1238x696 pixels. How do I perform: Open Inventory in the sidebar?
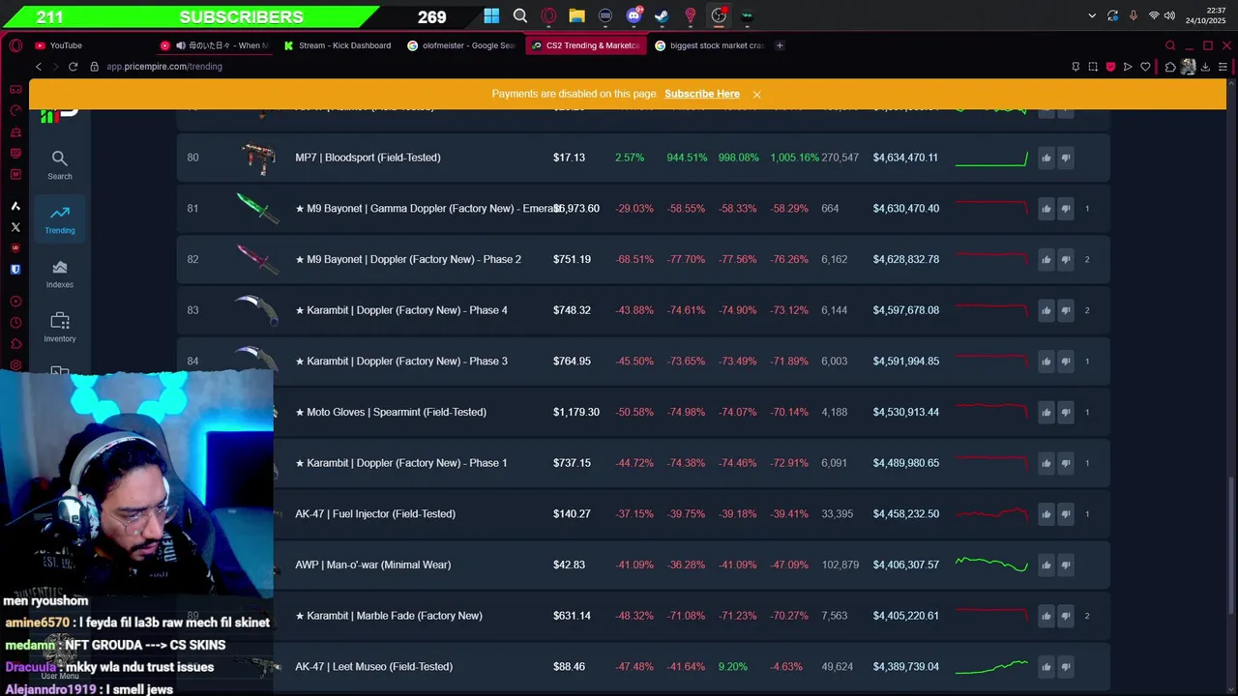60,327
